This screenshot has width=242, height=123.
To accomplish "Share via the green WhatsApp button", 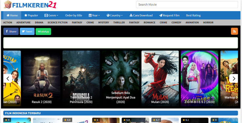I will (x=43, y=31).
